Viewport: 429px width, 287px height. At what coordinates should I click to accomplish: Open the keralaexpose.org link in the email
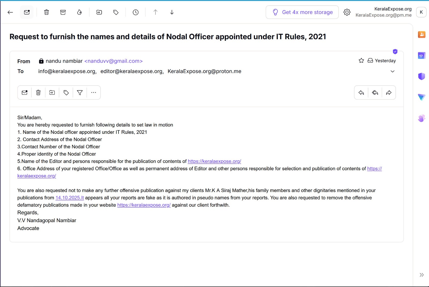pyautogui.click(x=214, y=161)
